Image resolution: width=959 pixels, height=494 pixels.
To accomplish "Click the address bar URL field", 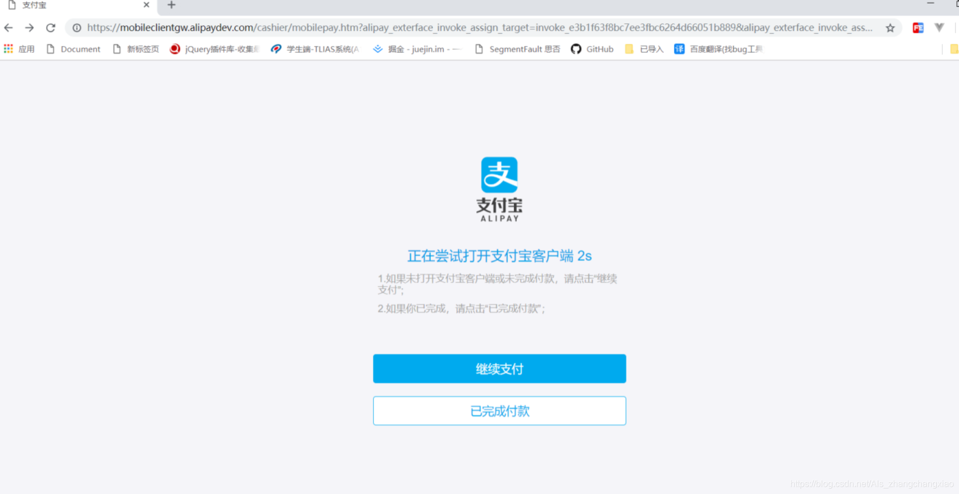I will 479,28.
